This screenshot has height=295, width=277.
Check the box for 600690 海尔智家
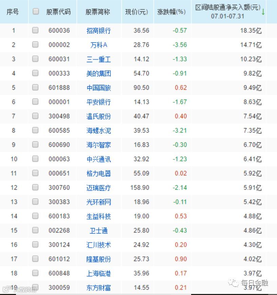coord(35,144)
